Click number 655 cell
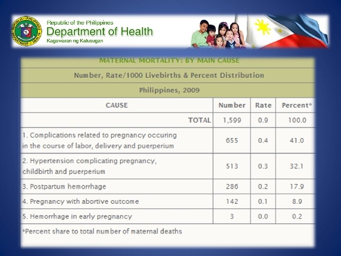 [x=232, y=140]
